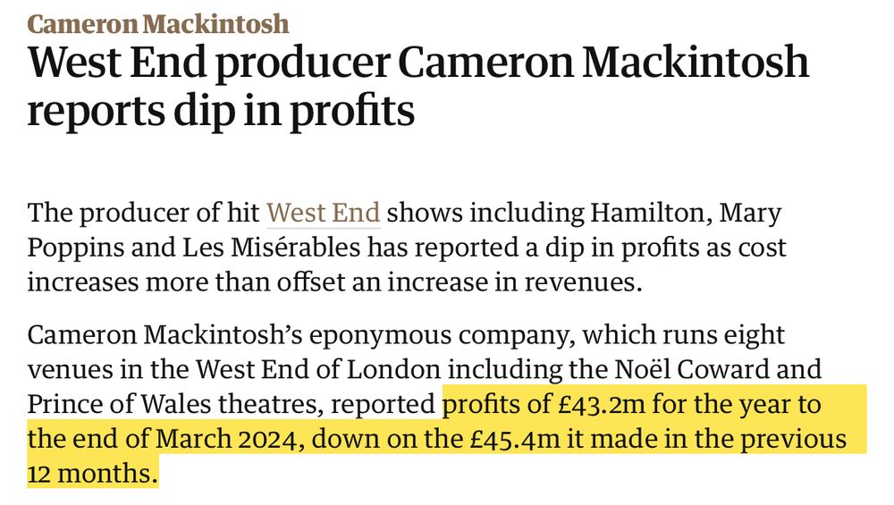894x505 pixels.
Task: Click the word Hamilton in first paragraph
Action: coord(651,213)
